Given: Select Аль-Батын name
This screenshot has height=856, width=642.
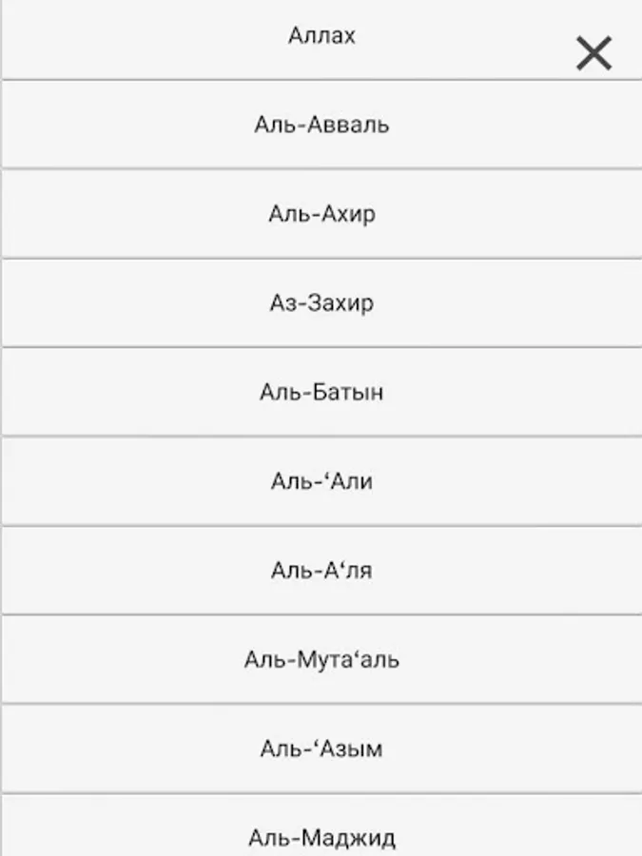Looking at the screenshot, I should [x=321, y=392].
